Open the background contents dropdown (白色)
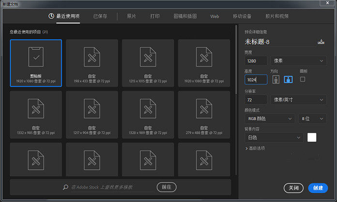The width and height of the screenshot is (337, 202). pos(274,137)
